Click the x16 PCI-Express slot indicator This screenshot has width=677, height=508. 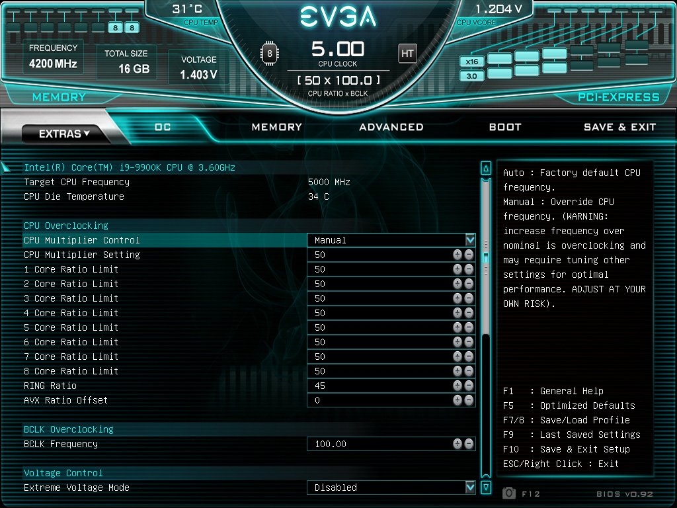[471, 62]
